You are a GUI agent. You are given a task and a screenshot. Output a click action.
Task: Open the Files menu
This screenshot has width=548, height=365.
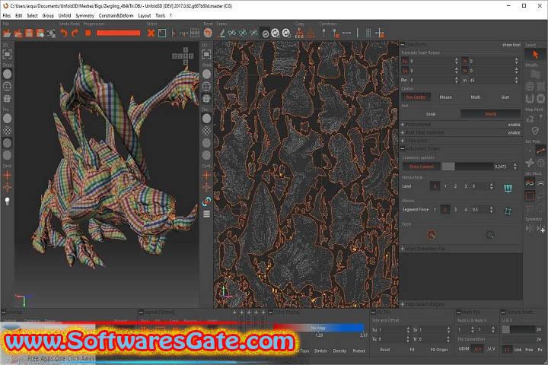pos(7,16)
